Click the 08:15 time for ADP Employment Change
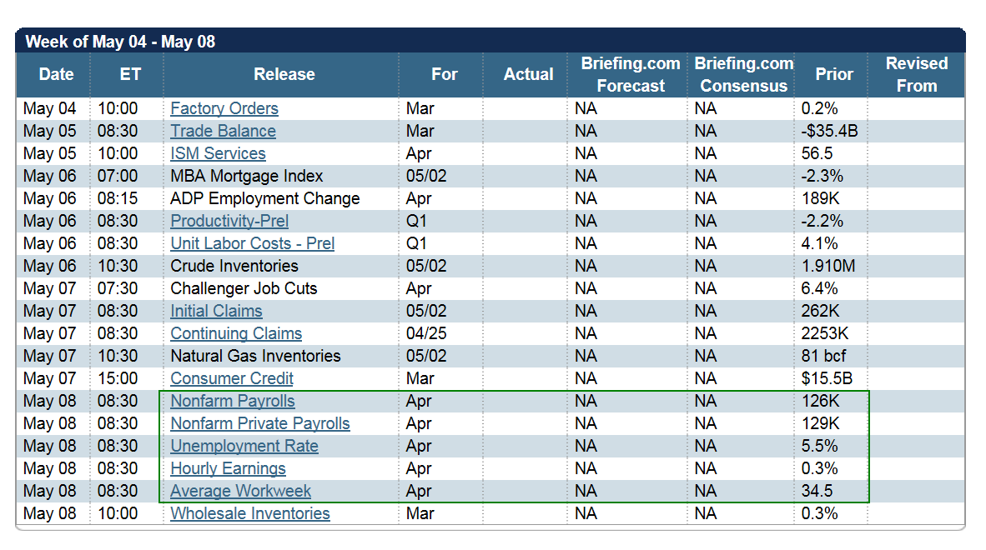Viewport: 986px width, 550px height. (118, 199)
